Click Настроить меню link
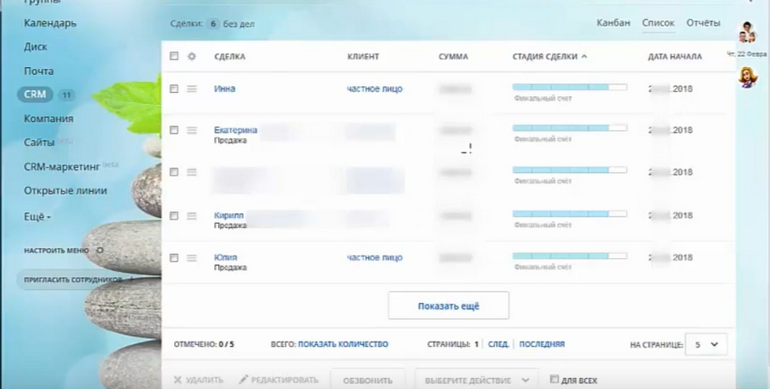Image resolution: width=770 pixels, height=389 pixels. (x=56, y=250)
